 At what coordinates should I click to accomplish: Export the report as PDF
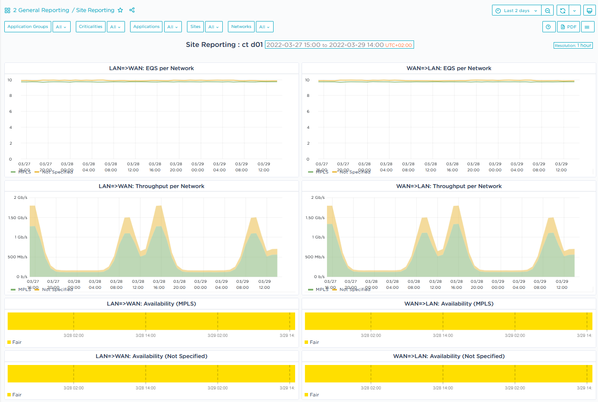(568, 27)
